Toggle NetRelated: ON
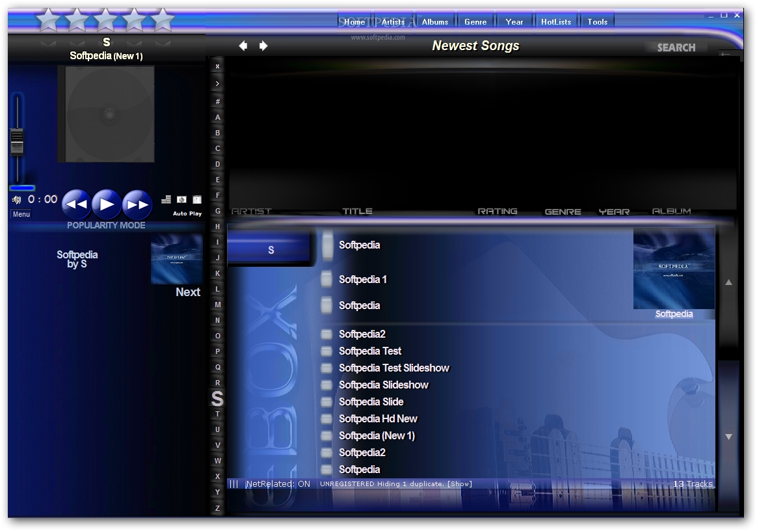 278,483
